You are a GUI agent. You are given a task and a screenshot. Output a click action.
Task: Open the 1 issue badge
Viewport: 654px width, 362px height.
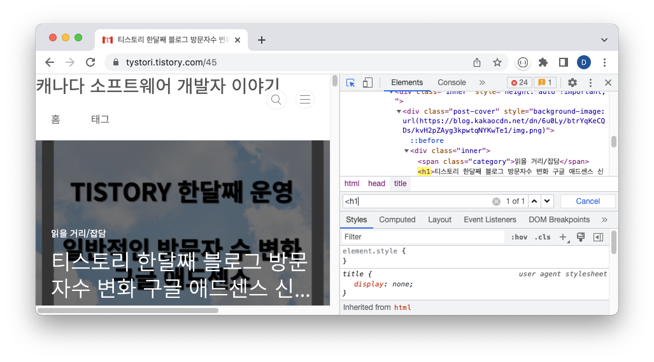(x=544, y=83)
